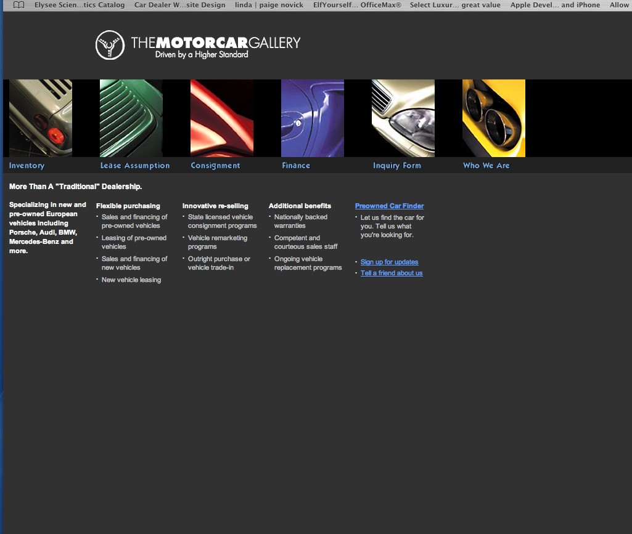Open the Elysee Scientifics Catalog bookmark
The image size is (632, 534).
pyautogui.click(x=80, y=5)
